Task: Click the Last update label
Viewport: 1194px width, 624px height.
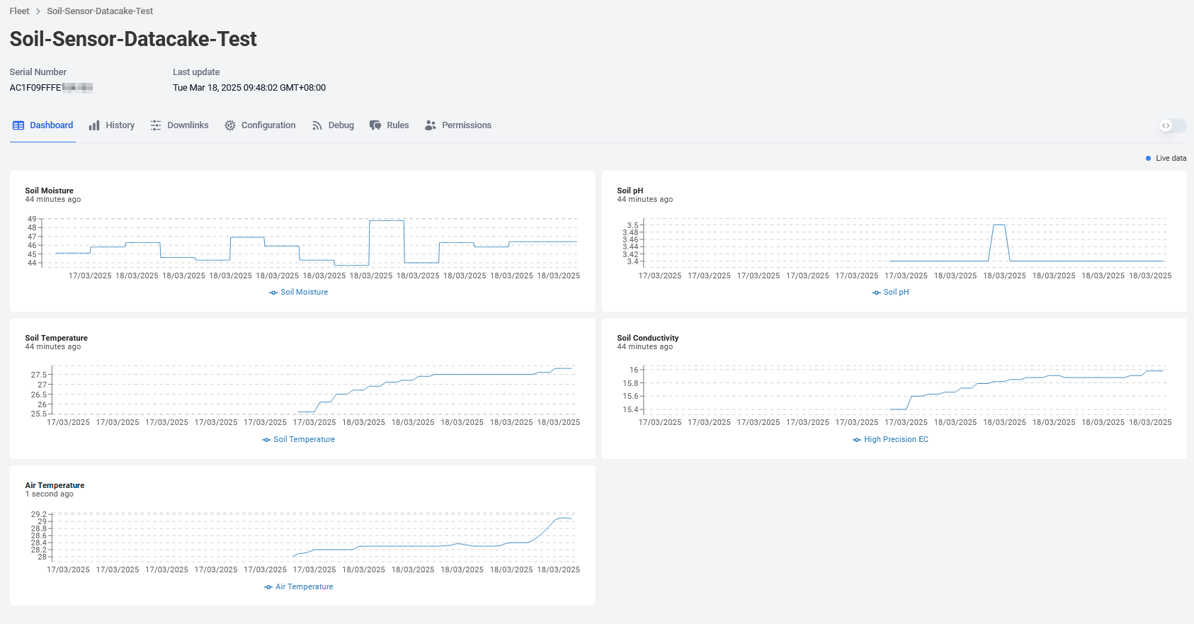Action: coord(196,72)
